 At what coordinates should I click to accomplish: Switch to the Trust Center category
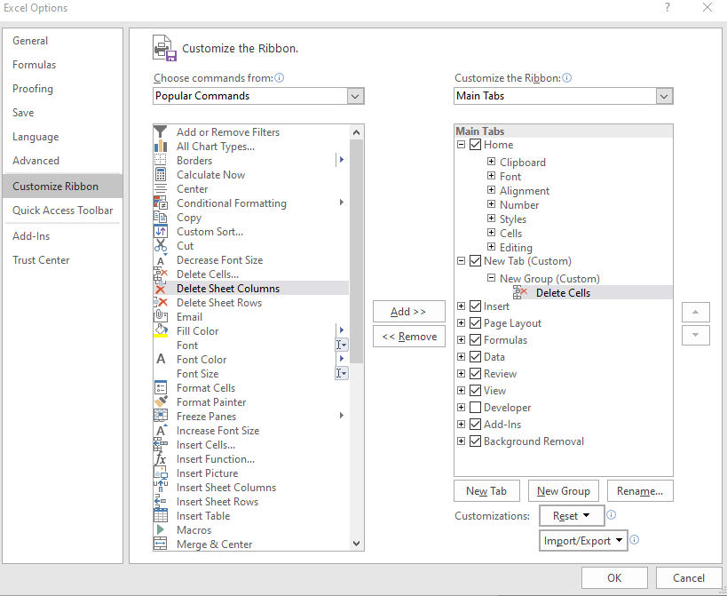[x=41, y=259]
